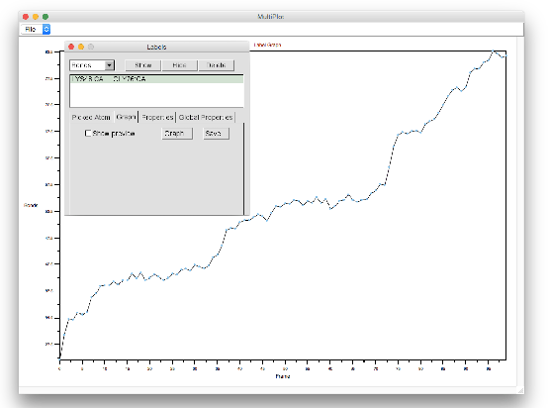Viewport: 550px width, 408px height.
Task: Minimize the Labels window
Action: [x=81, y=47]
